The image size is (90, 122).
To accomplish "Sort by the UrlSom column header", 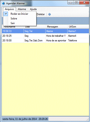I will (78, 27).
